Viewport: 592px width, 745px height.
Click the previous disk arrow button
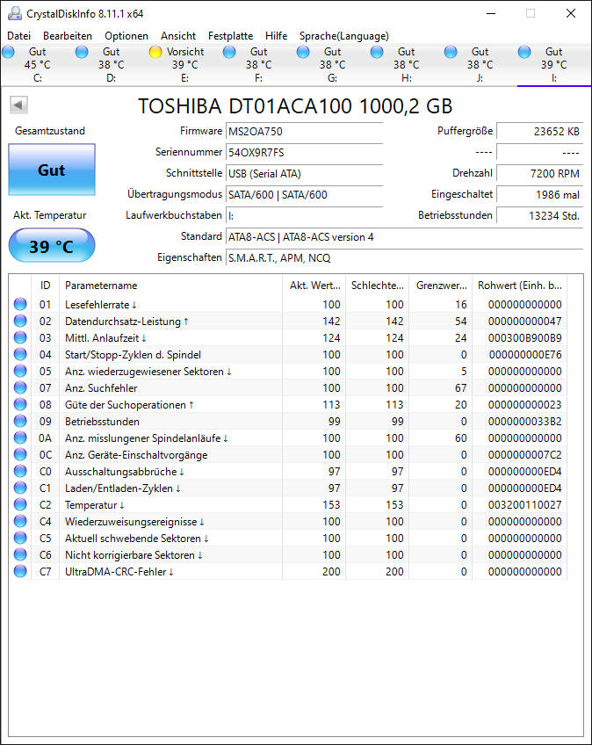[x=18, y=105]
